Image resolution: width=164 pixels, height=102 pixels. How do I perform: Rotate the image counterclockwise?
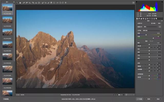pyautogui.click(x=60, y=3)
